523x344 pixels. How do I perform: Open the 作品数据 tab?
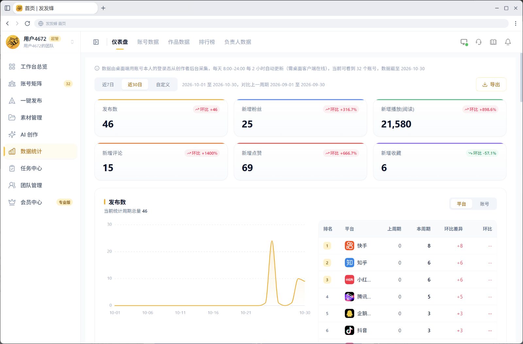(x=179, y=42)
